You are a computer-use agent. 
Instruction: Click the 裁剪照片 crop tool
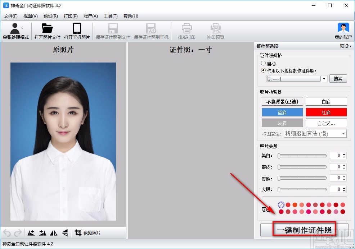point(88,233)
